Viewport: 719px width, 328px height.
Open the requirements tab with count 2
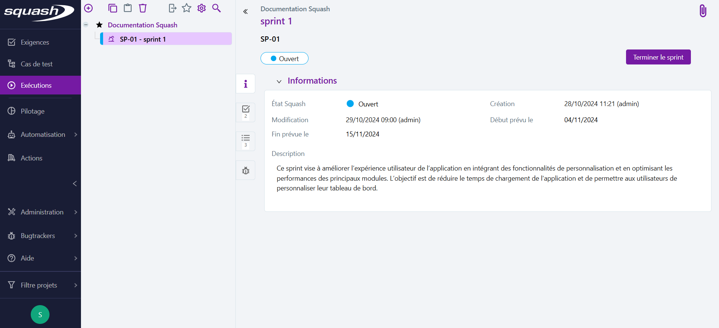pyautogui.click(x=246, y=112)
